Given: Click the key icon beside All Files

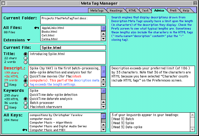Looking at the screenshot, I should click(37, 28).
